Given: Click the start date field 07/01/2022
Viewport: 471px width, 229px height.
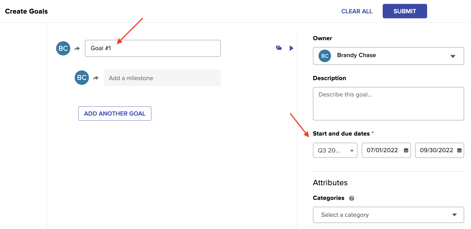Looking at the screenshot, I should pos(386,150).
